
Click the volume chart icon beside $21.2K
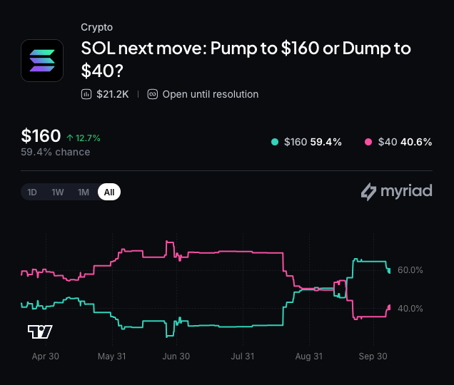[x=86, y=94]
